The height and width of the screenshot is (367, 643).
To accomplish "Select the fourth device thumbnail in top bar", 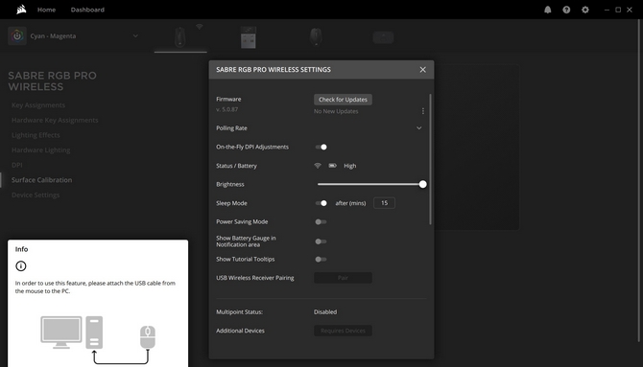I will click(x=384, y=37).
